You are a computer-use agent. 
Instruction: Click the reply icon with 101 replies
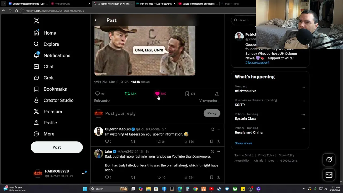click(x=98, y=94)
